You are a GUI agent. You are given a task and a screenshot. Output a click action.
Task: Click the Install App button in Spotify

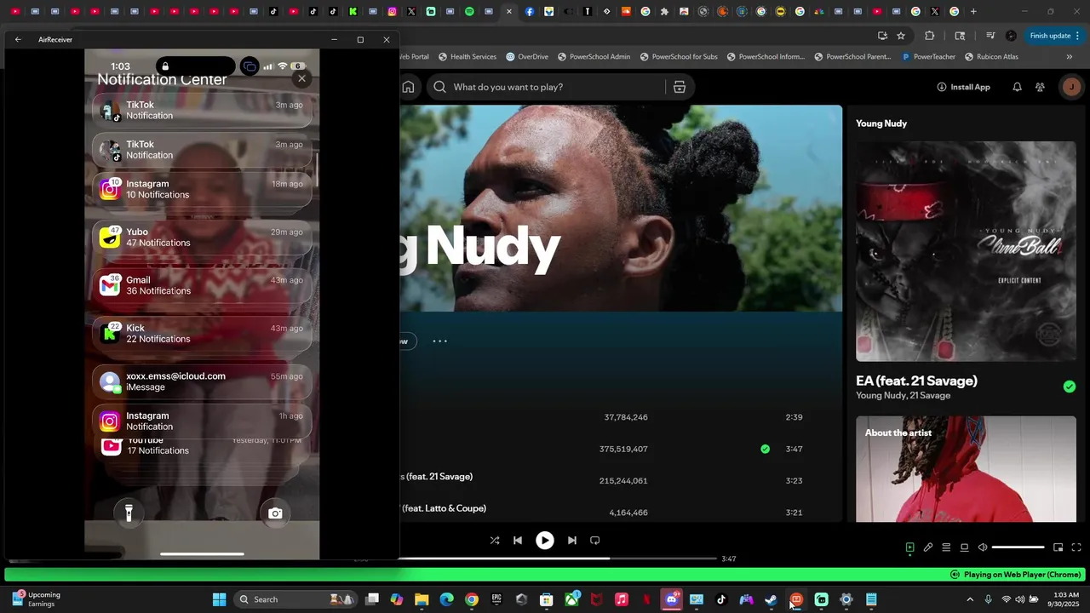(x=963, y=87)
